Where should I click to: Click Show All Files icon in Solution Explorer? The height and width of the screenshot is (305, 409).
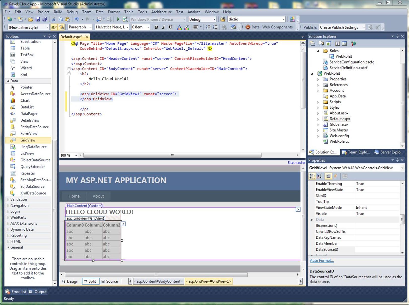pyautogui.click(x=321, y=44)
